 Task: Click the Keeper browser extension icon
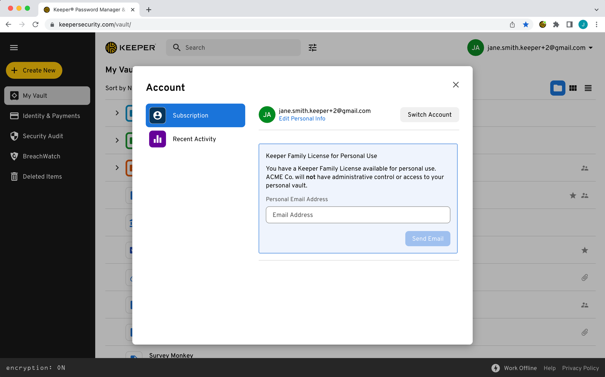click(x=543, y=24)
